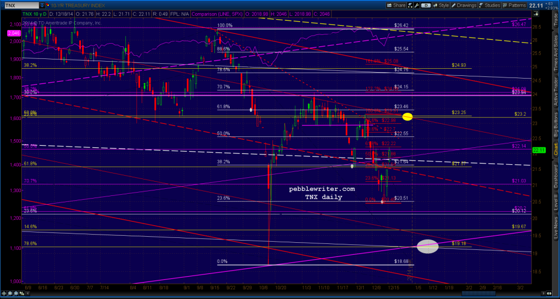
Task: Click the $21.03 magenta level label
Action: pyautogui.click(x=518, y=181)
